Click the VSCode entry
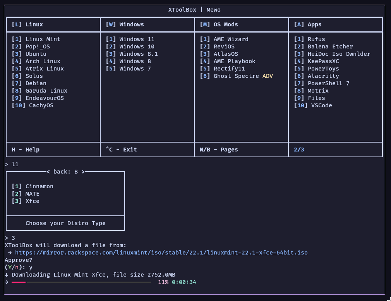Screen dimensions: 391x301 [x=313, y=106]
